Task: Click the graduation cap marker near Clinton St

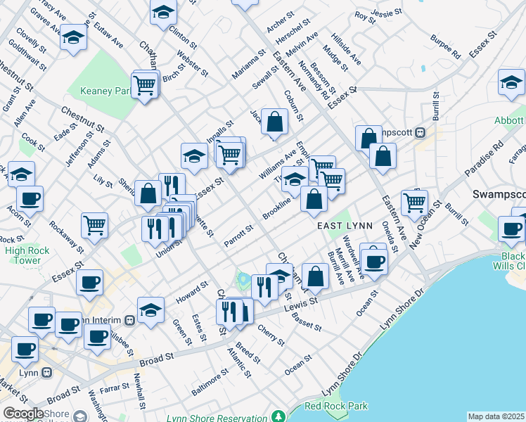Action: click(x=163, y=13)
